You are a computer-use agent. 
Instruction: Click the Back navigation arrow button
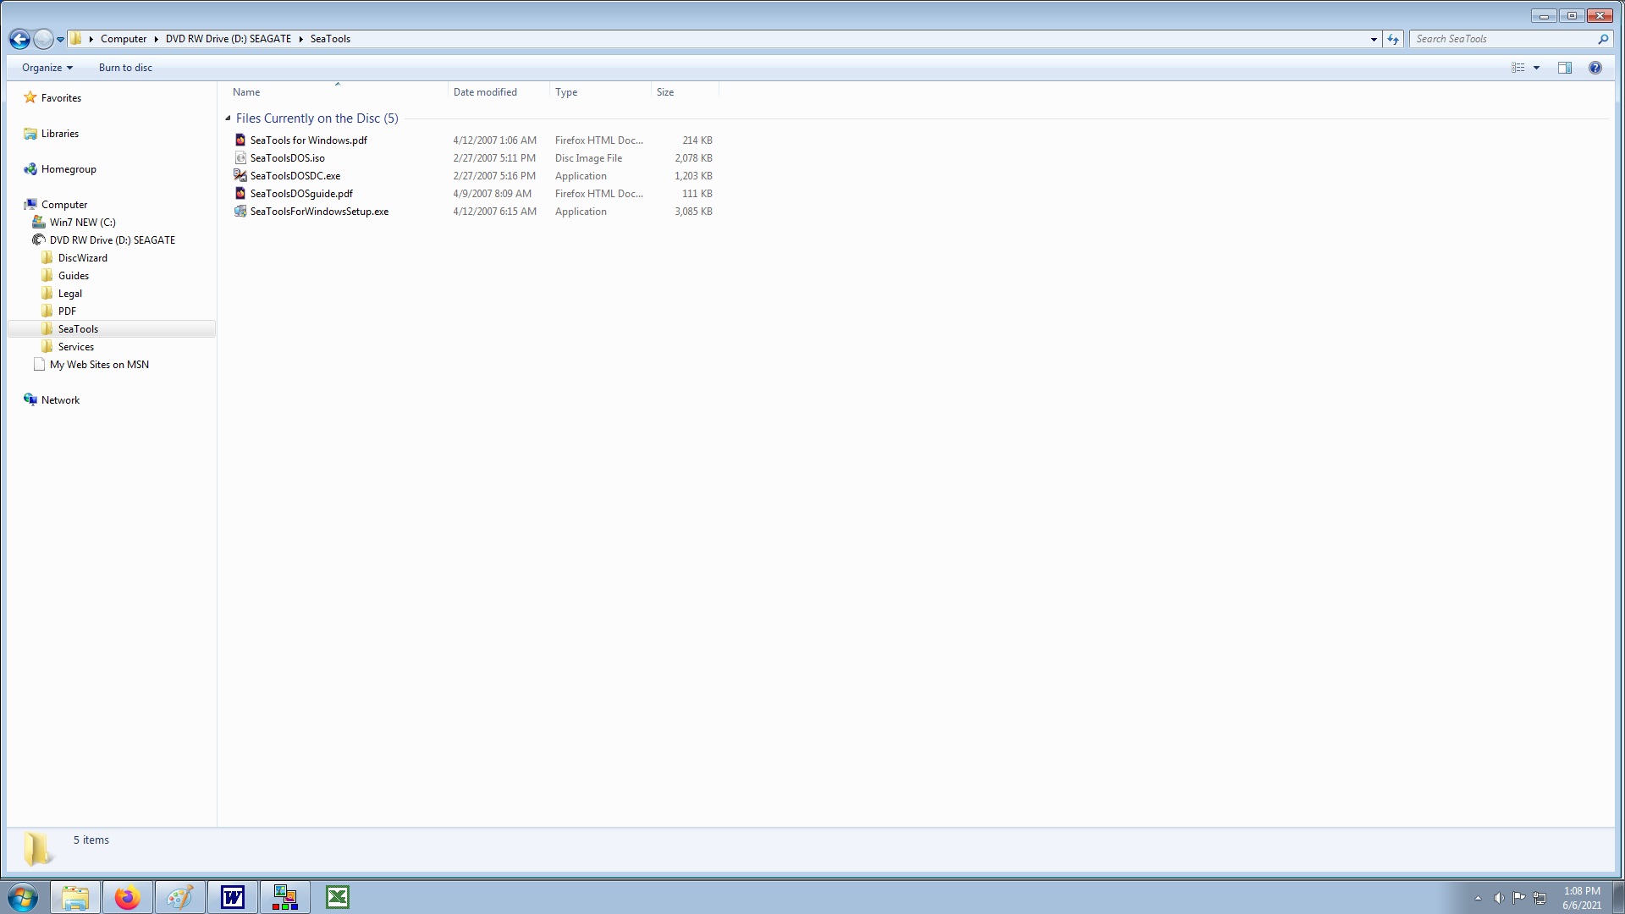pyautogui.click(x=19, y=39)
